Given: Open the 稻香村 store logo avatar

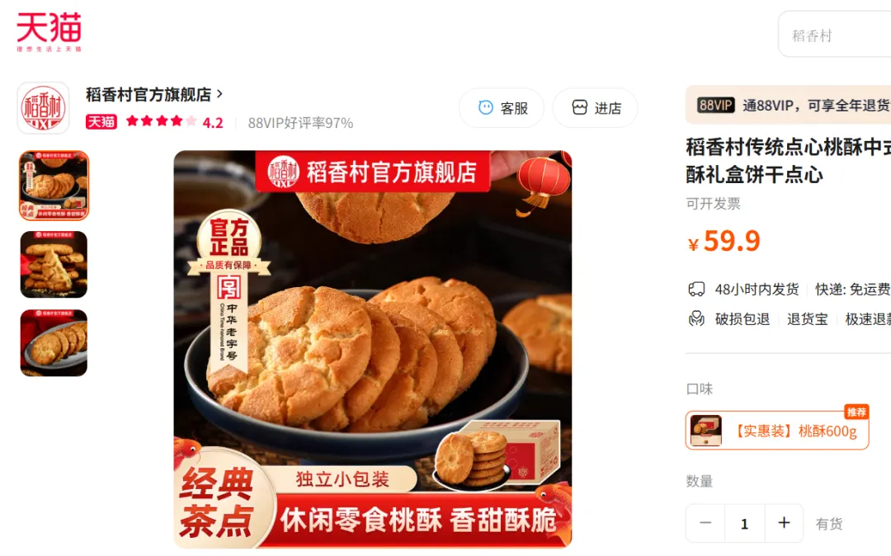Looking at the screenshot, I should [x=43, y=108].
